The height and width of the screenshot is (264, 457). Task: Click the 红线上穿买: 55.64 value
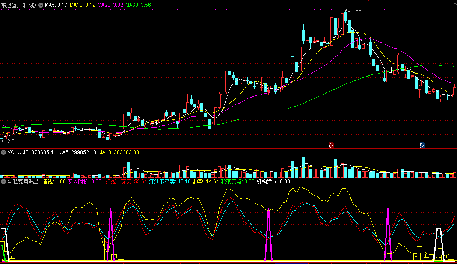point(126,181)
